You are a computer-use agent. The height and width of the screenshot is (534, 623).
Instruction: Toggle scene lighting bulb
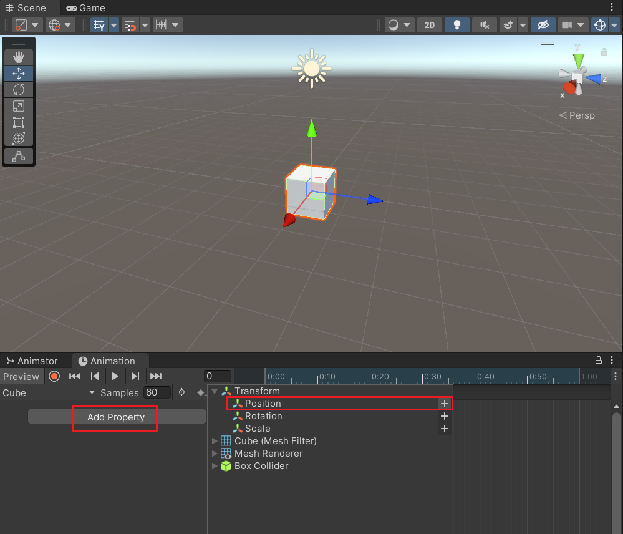457,25
